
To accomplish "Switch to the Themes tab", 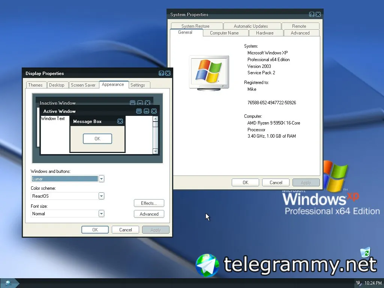I will coord(35,85).
